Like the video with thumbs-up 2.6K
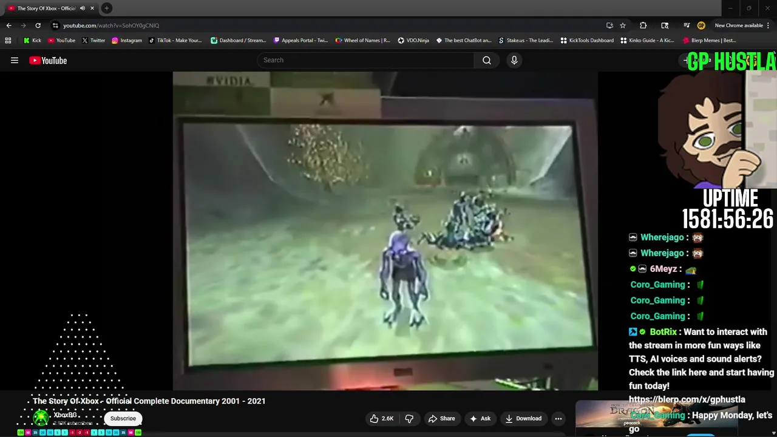Viewport: 777px width, 437px height. coord(382,418)
